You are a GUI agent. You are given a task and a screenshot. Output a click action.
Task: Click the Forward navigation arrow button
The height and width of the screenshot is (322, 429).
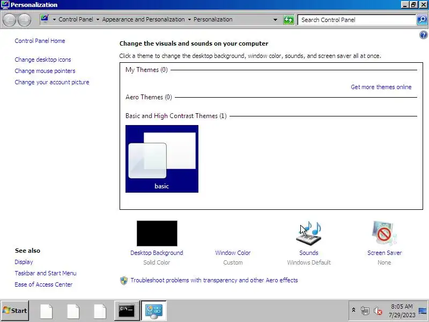pyautogui.click(x=25, y=20)
